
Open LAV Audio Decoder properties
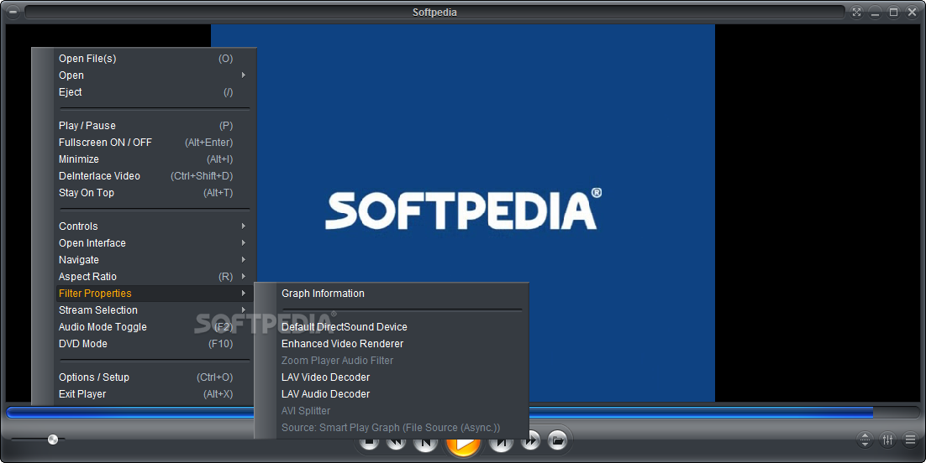tap(402, 394)
